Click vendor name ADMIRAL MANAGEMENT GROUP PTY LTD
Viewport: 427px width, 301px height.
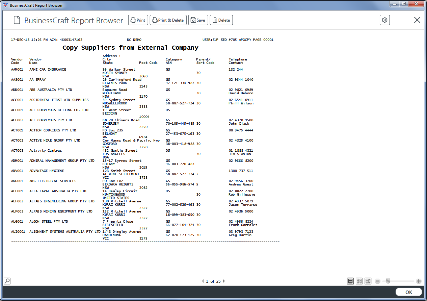[62, 161]
